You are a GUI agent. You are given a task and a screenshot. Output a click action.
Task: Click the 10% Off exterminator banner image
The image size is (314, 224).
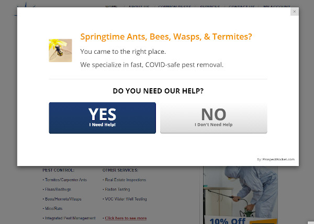coord(240,195)
